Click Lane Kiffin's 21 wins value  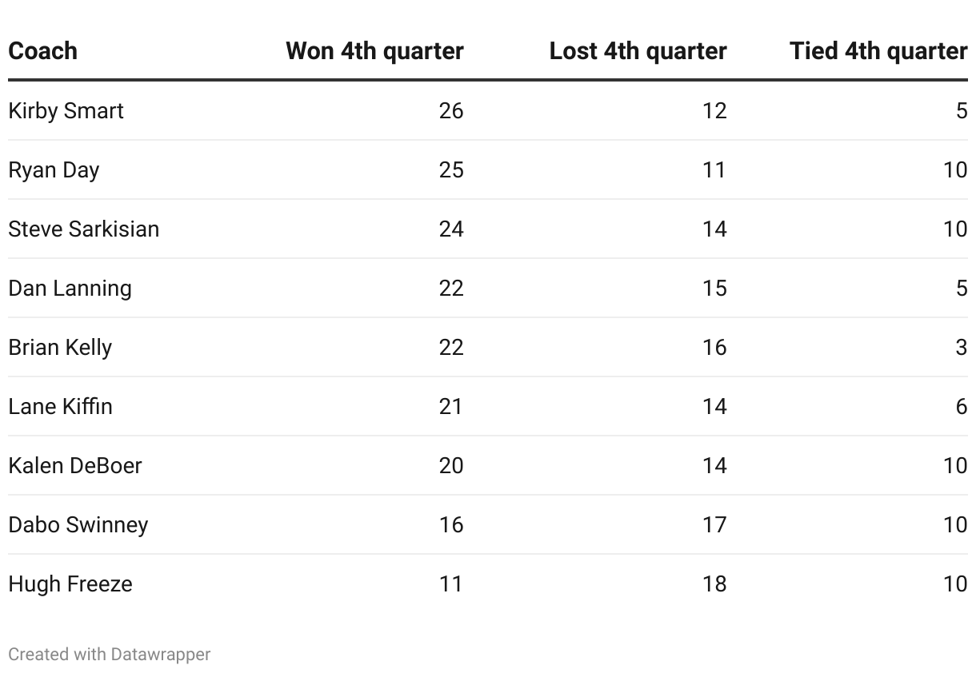(x=451, y=406)
